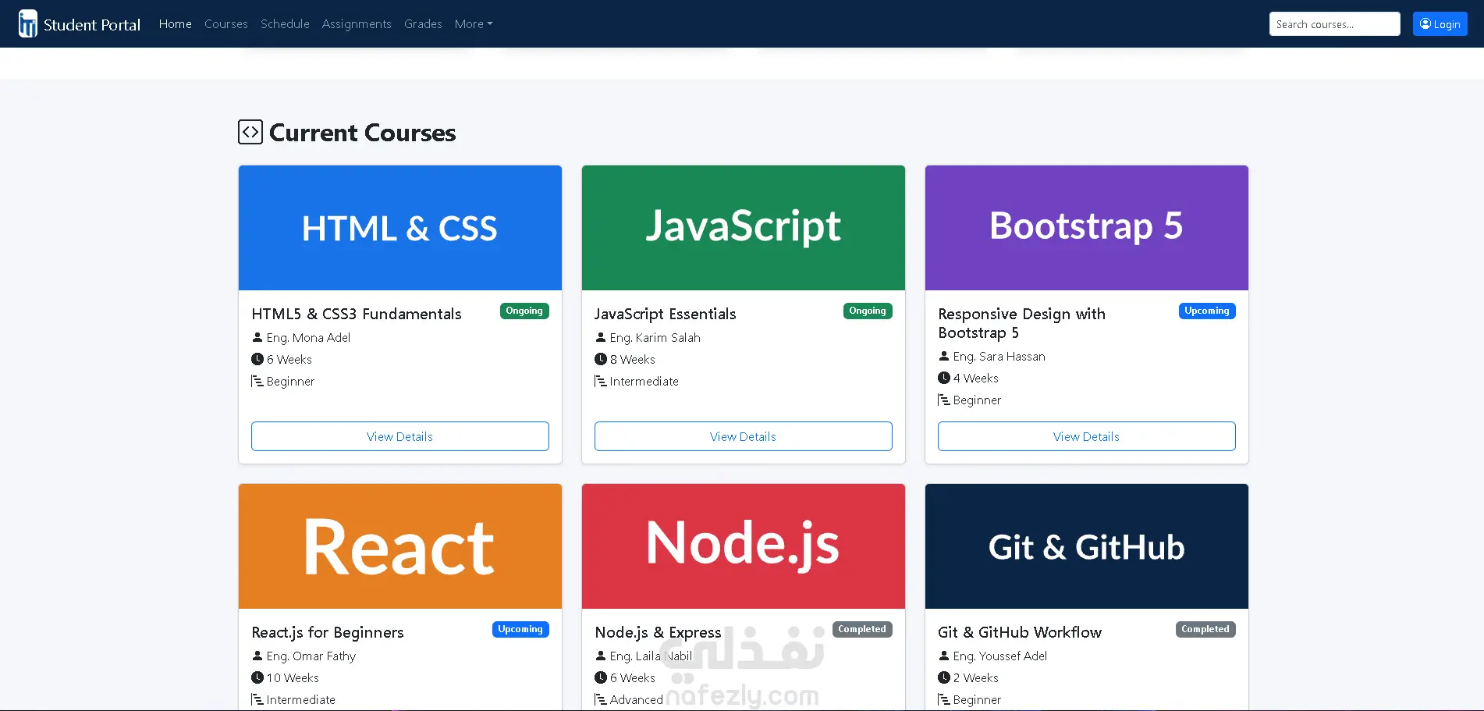Click the JavaScript course banner

(744, 228)
